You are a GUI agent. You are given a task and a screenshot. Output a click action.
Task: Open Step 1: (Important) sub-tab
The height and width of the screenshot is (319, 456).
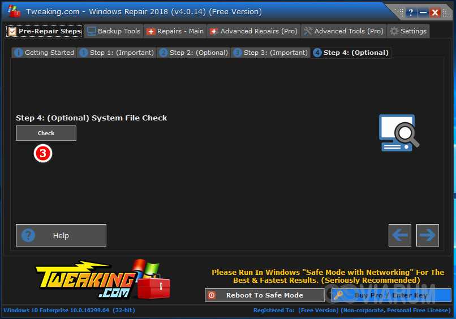117,53
